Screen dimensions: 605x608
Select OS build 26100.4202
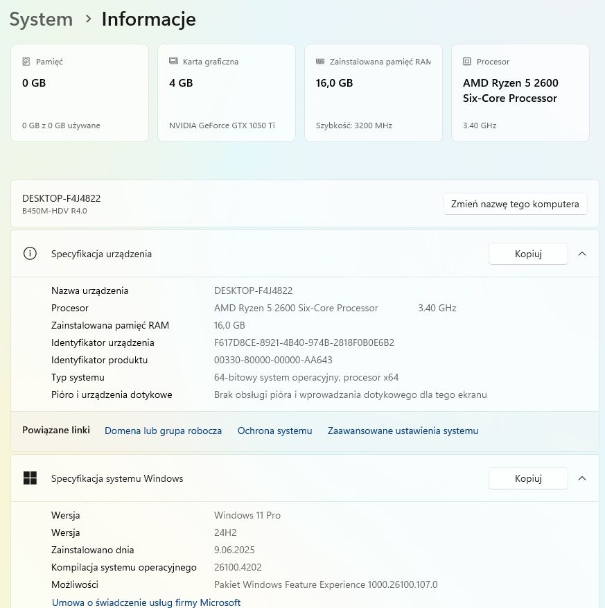(x=238, y=567)
